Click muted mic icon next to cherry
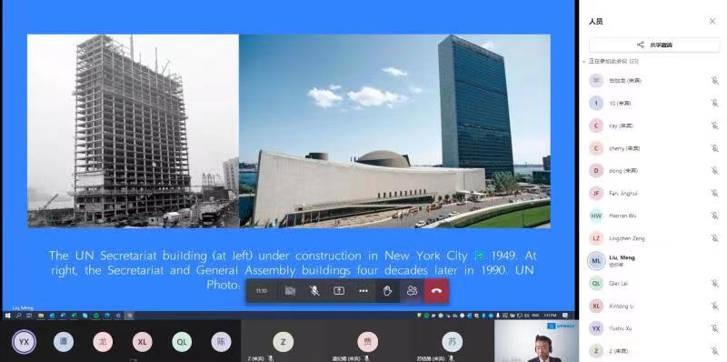Screen dimensions: 727x362 pyautogui.click(x=714, y=148)
